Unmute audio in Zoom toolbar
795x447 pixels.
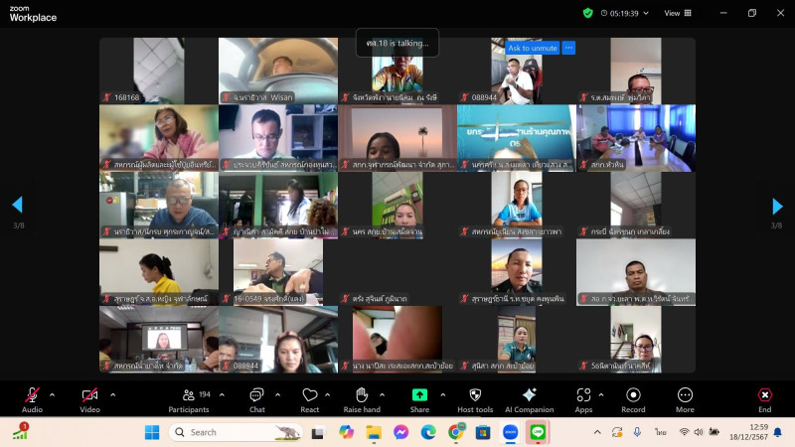tap(32, 399)
